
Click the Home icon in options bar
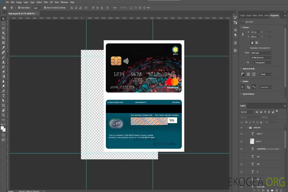click(x=5, y=8)
